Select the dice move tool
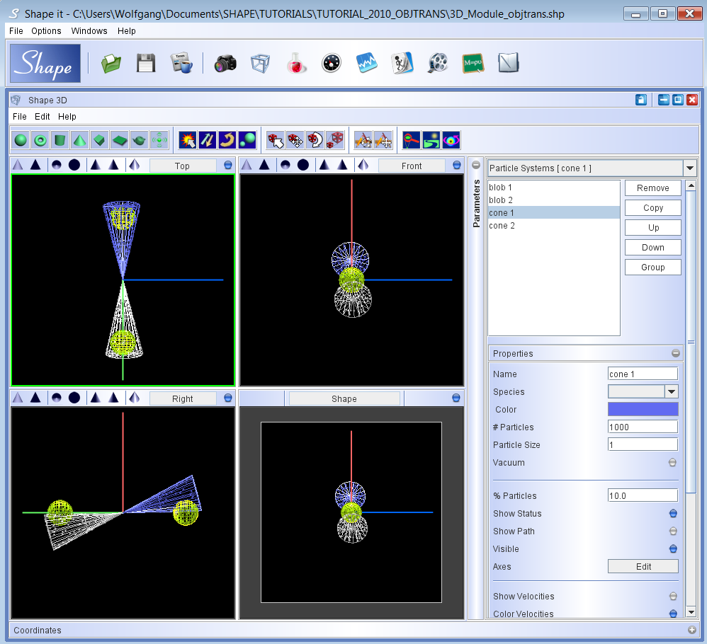 pyautogui.click(x=295, y=140)
